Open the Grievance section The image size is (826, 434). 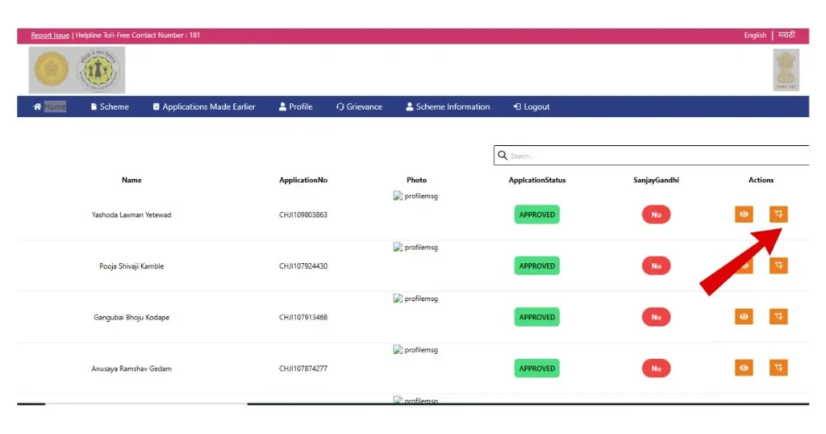pos(359,106)
